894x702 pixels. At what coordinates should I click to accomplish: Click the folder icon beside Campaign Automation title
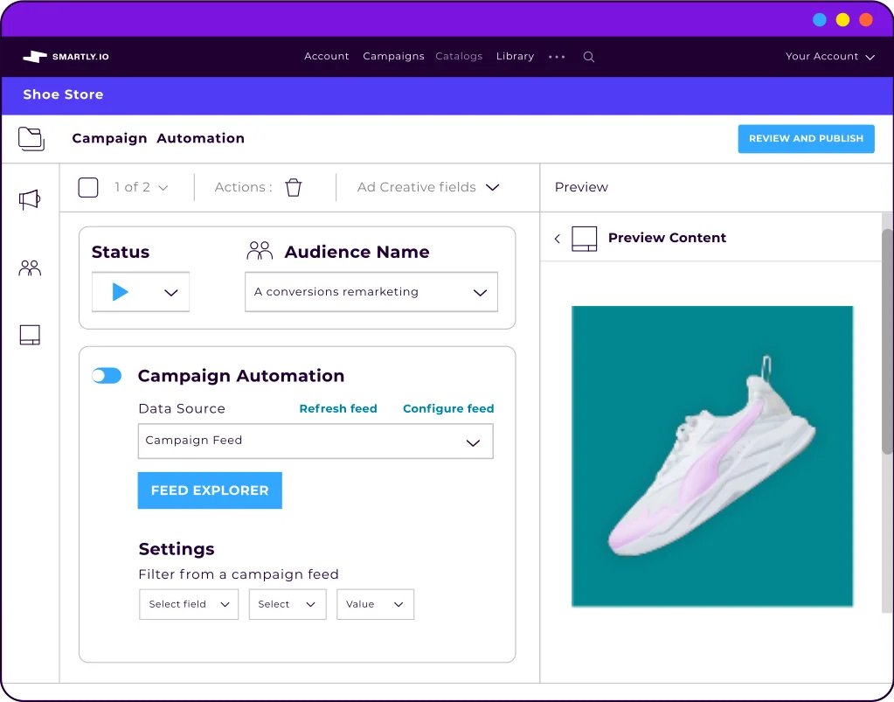coord(31,138)
